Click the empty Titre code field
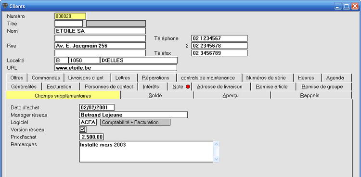Image resolution: width=361 pixels, height=177 pixels. coord(68,24)
